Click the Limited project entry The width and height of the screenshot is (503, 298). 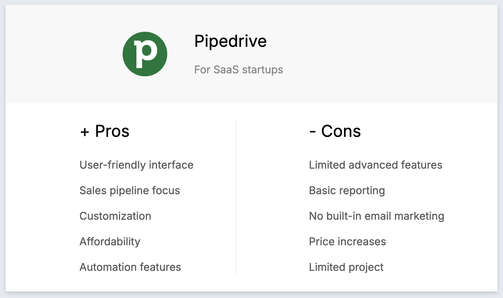pyautogui.click(x=346, y=267)
